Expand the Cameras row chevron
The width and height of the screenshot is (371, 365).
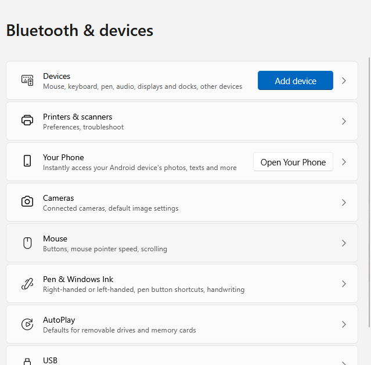pos(344,203)
